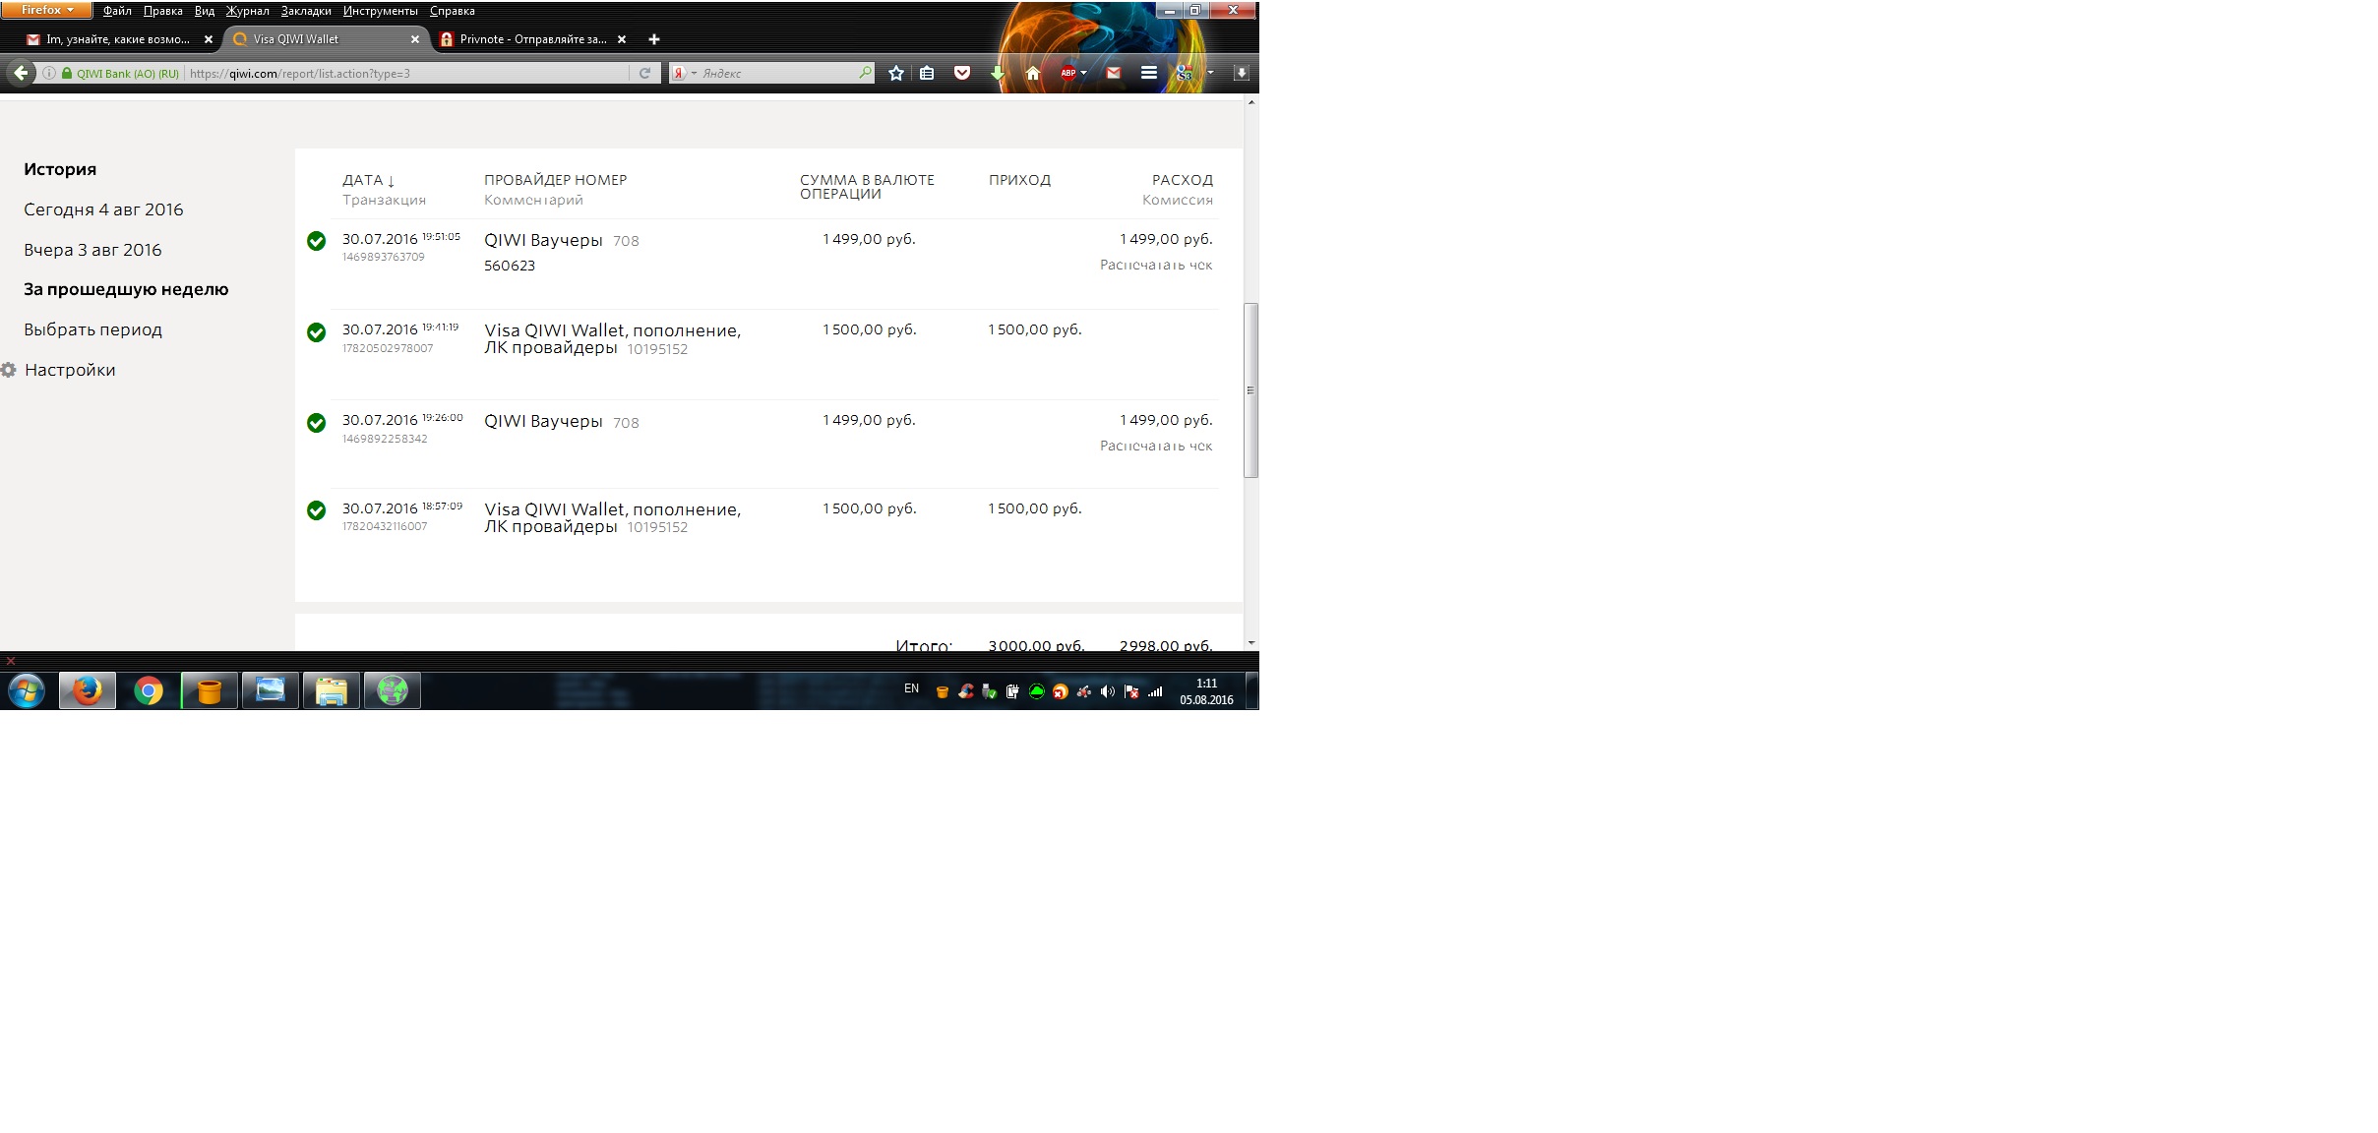This screenshot has height=1133, width=2378.
Task: Click the green check for 19:26:00 transaction
Action: 316,423
